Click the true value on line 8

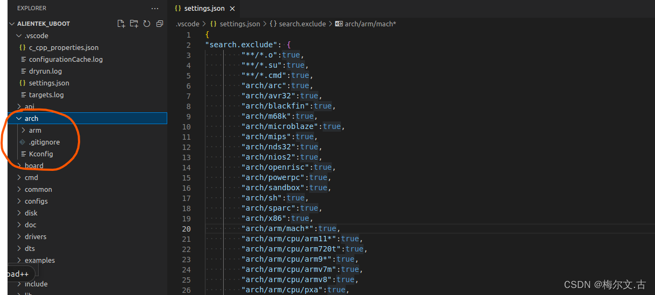pos(323,106)
